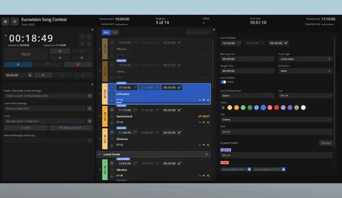Select the Lithuania event title
Screen dimensions: 342x198
[123, 94]
